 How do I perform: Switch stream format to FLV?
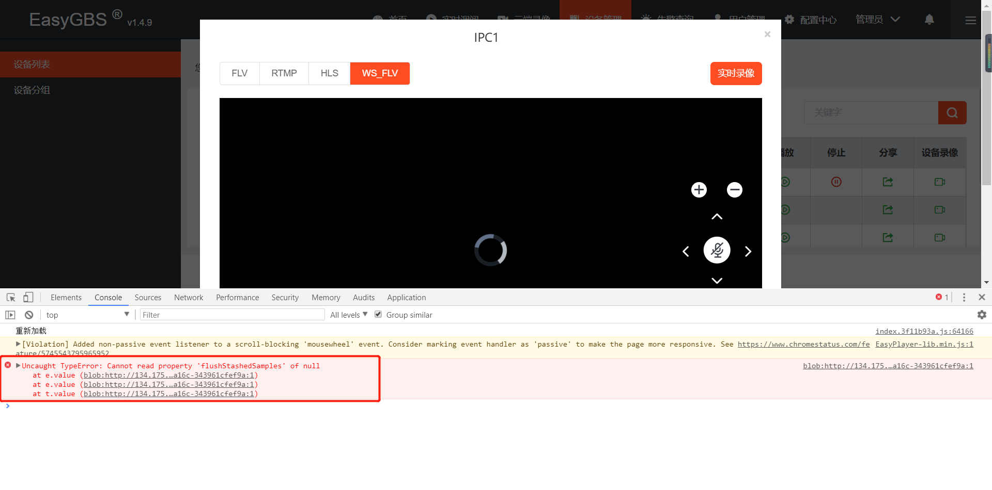pos(240,73)
